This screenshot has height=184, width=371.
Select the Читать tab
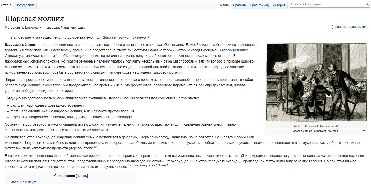coord(224,5)
